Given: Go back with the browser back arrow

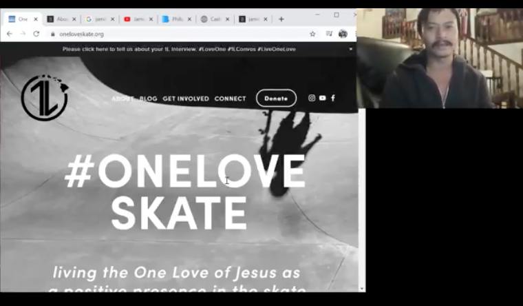Looking at the screenshot, I should (x=10, y=34).
